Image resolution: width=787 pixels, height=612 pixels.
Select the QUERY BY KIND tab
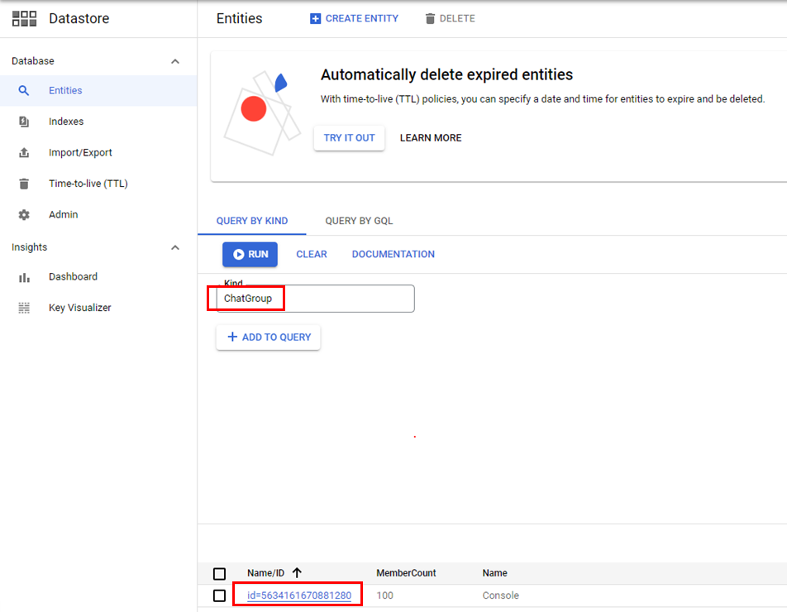(252, 221)
